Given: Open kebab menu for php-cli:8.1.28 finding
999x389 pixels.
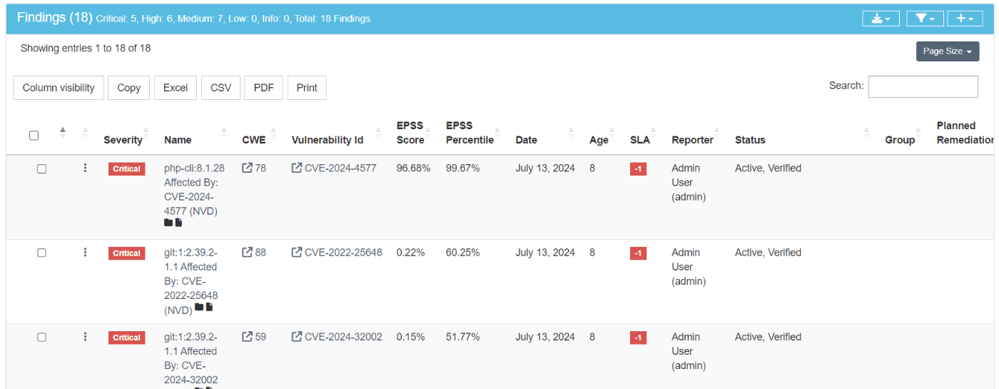Looking at the screenshot, I should [85, 168].
